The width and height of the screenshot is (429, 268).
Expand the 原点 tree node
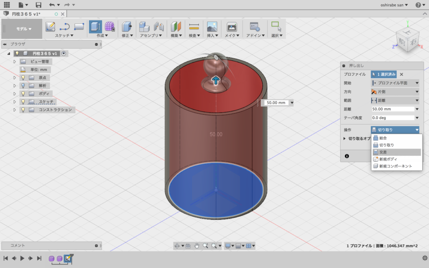15,77
